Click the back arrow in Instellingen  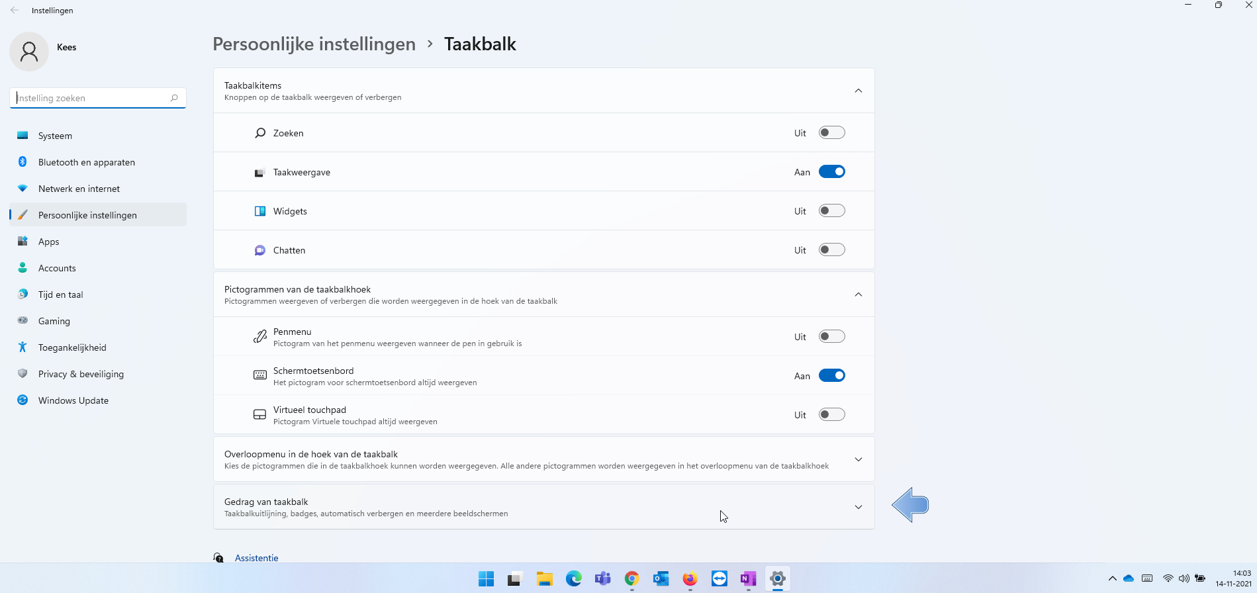click(x=15, y=11)
